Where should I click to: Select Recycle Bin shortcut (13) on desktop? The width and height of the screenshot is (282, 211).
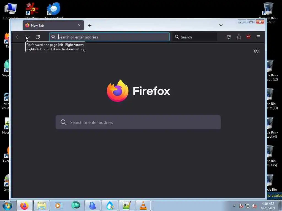(272, 99)
